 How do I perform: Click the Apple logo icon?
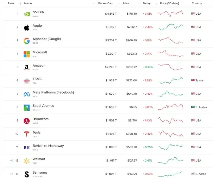tap(27, 27)
